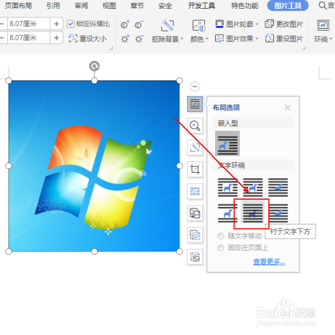The image size is (335, 335).
Task: Decrease picture contrast icon
Action: pyautogui.click(x=139, y=25)
